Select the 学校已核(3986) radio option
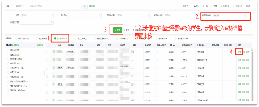The width and height of the screenshot is (259, 107). coord(176,39)
